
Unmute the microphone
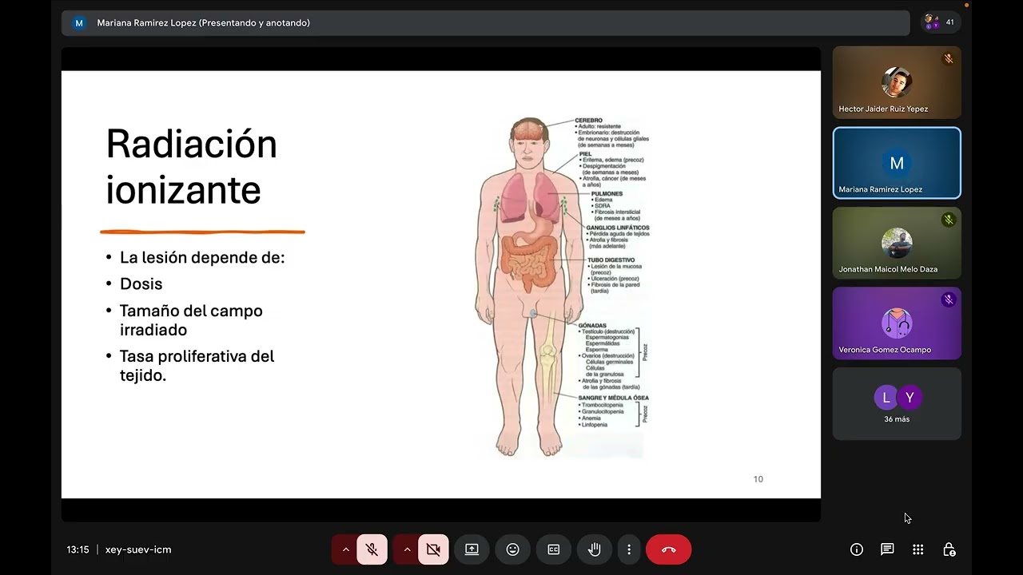pos(372,549)
